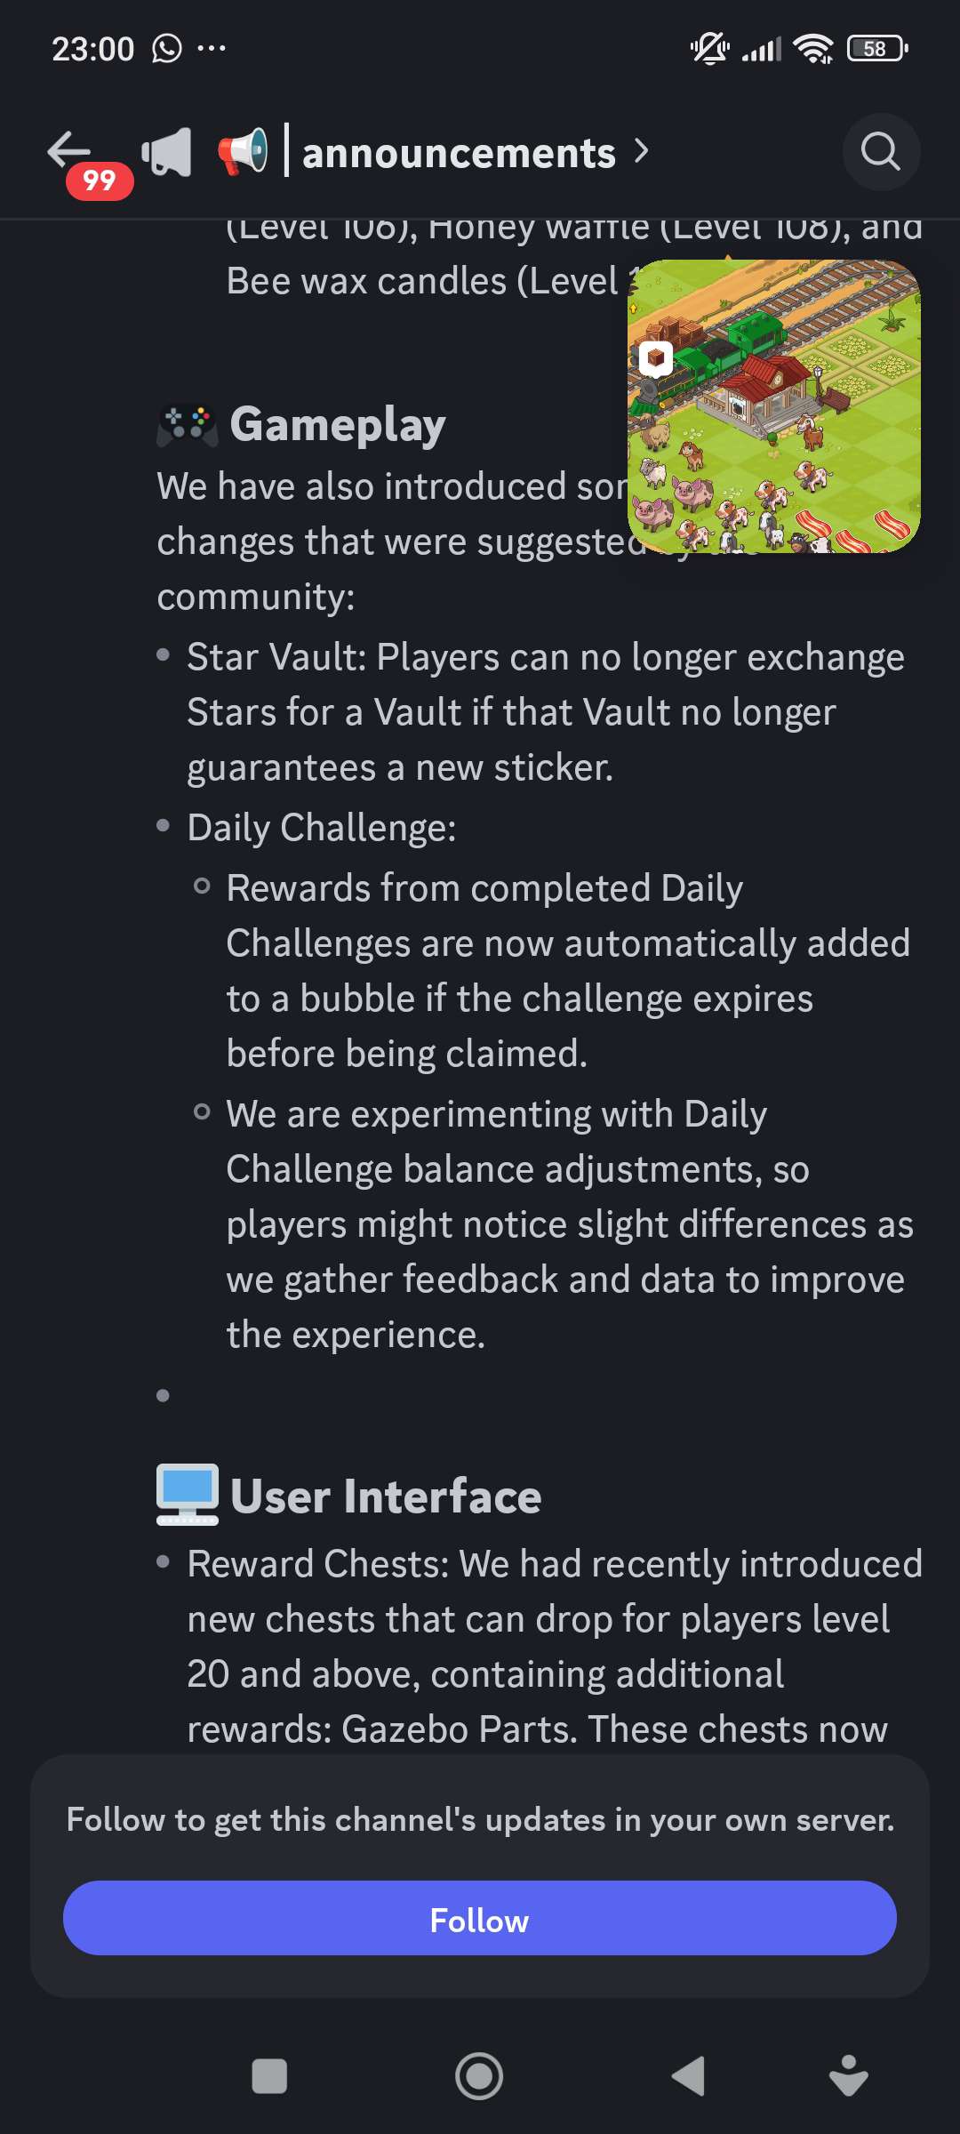The height and width of the screenshot is (2134, 960).
Task: Open recent apps with the square button
Action: click(269, 2076)
